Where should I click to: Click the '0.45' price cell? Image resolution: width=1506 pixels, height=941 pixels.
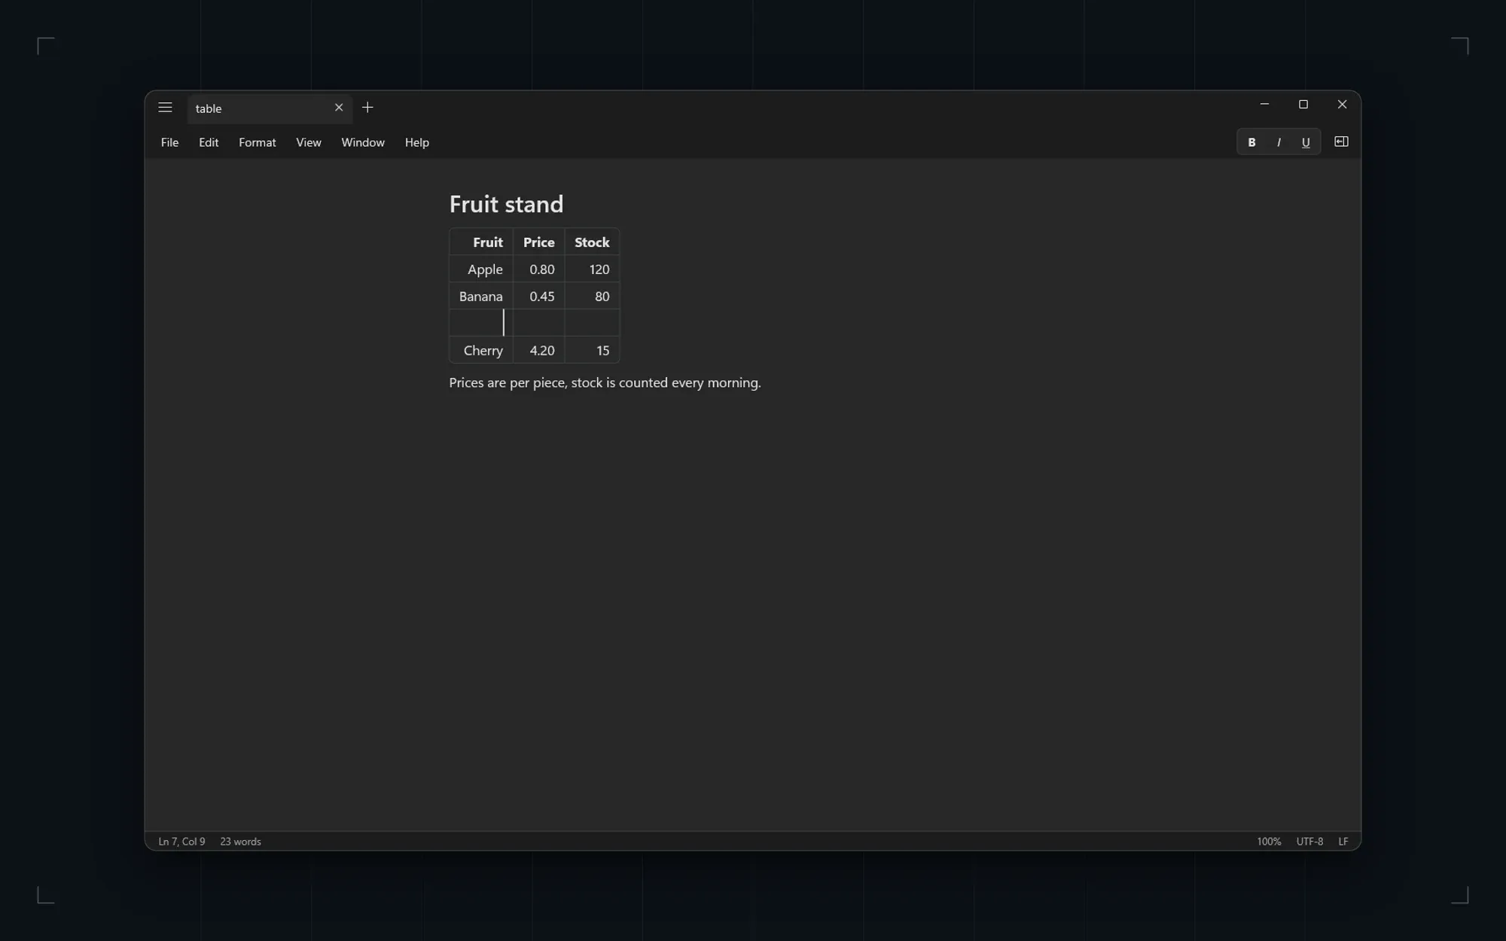tap(539, 297)
